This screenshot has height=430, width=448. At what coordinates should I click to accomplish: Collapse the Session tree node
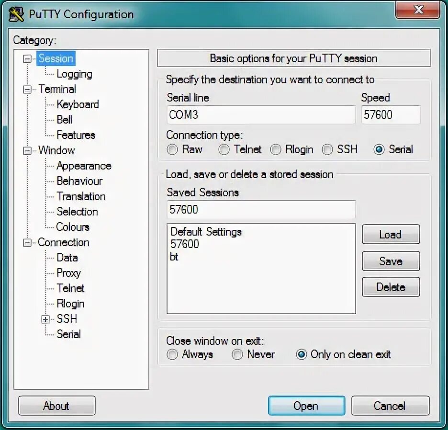tap(27, 59)
